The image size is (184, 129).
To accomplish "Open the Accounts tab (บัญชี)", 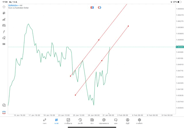I will point(127,121).
